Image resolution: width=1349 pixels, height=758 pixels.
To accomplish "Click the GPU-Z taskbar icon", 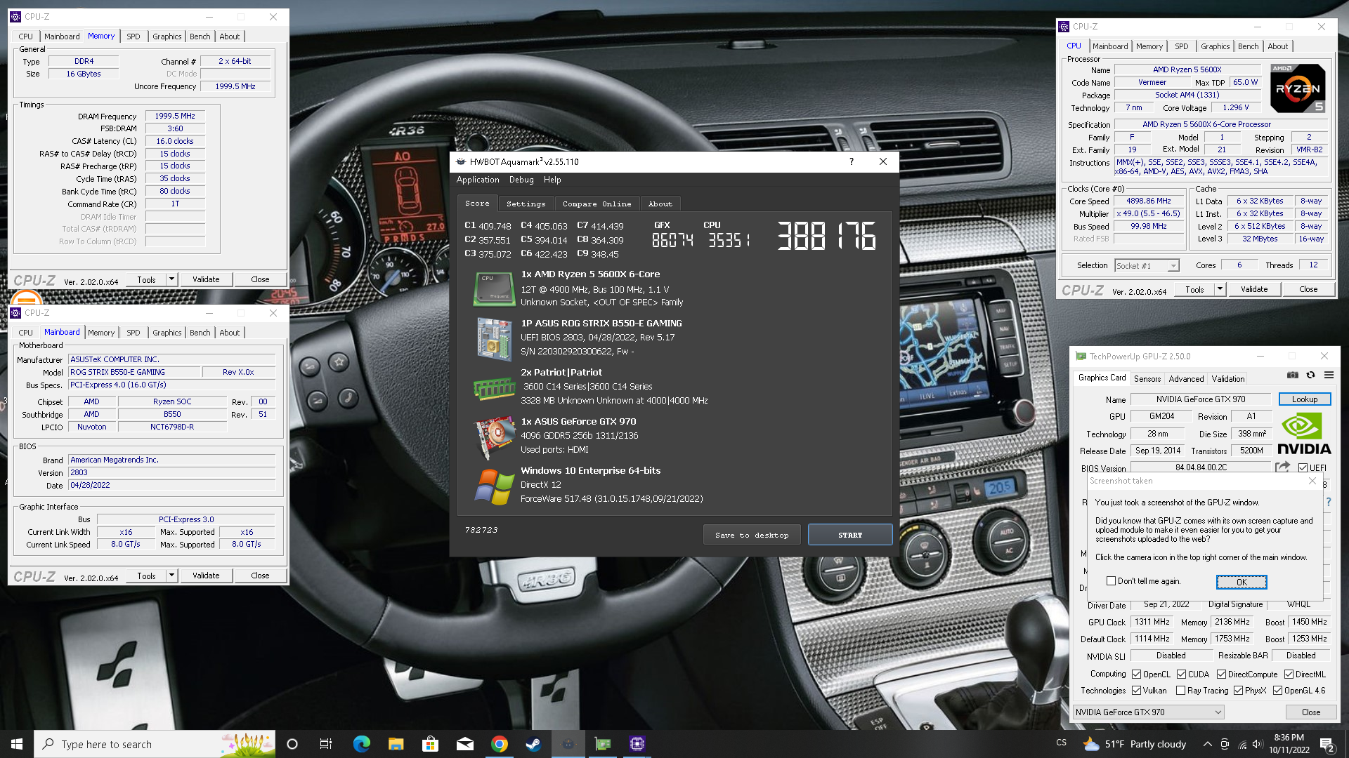I will tap(603, 744).
